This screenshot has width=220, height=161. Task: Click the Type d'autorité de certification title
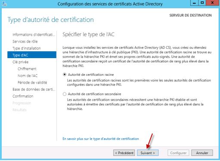[50, 20]
